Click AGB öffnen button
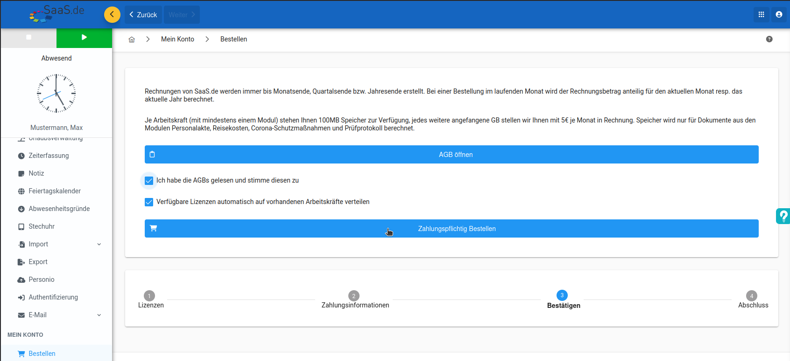Viewport: 790px width, 361px height. [451, 155]
